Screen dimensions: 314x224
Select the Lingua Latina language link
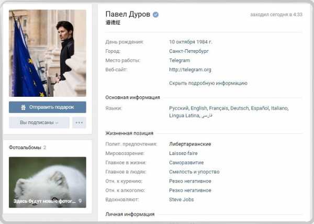[184, 116]
